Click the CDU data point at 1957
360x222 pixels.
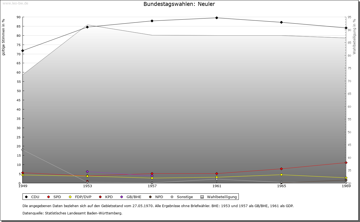click(152, 21)
